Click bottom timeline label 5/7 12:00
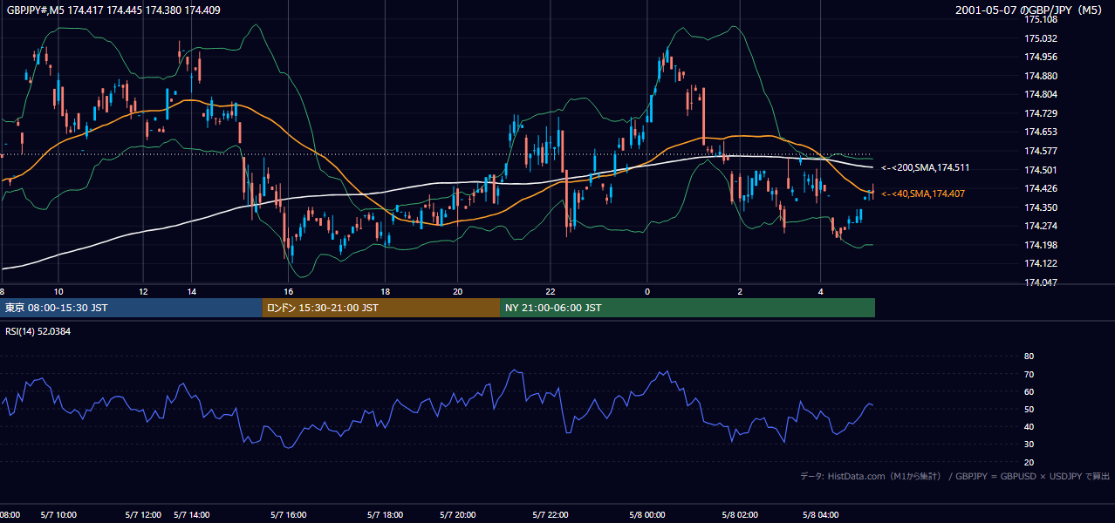The height and width of the screenshot is (523, 1115). [x=144, y=515]
